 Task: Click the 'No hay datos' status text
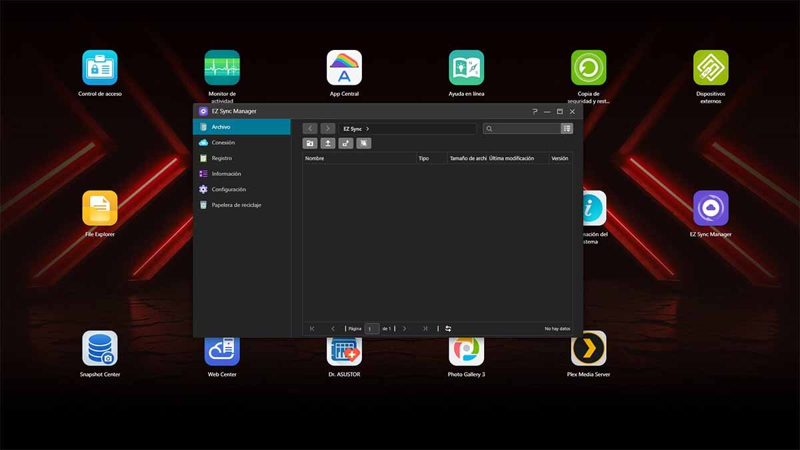[x=557, y=329]
